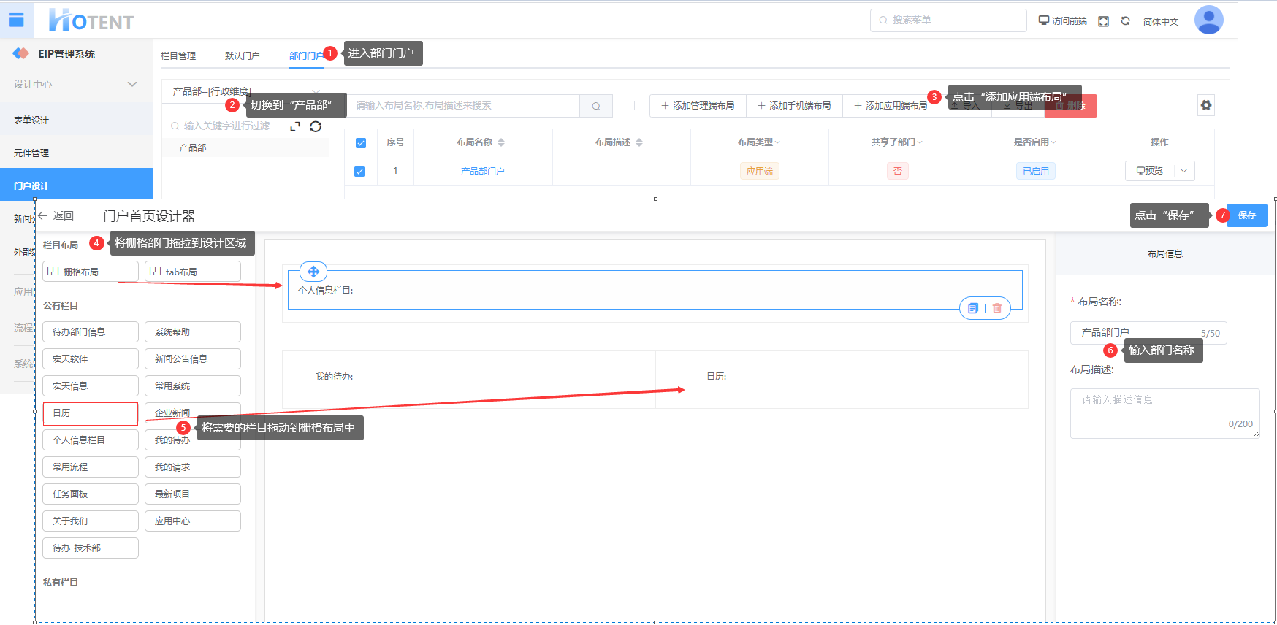
Task: Switch to the 默认门户 tab
Action: point(243,56)
